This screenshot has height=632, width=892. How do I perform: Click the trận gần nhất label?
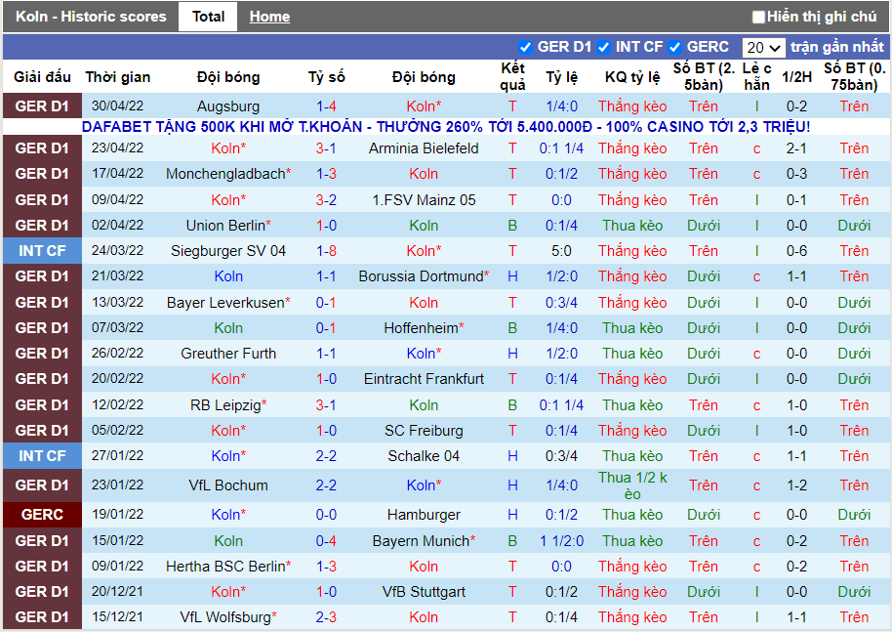[837, 47]
